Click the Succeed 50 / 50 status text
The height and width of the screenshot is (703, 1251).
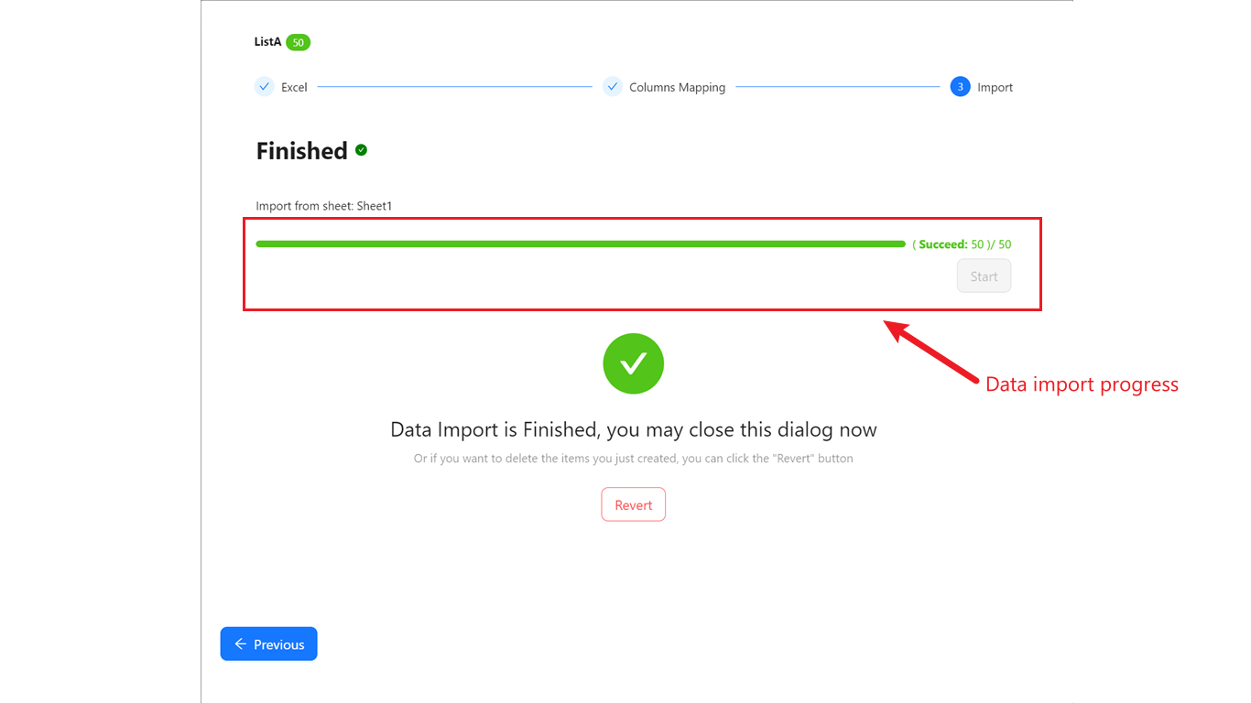(962, 244)
